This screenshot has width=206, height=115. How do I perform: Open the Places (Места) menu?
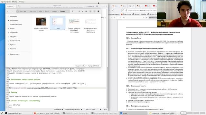click(14, 2)
